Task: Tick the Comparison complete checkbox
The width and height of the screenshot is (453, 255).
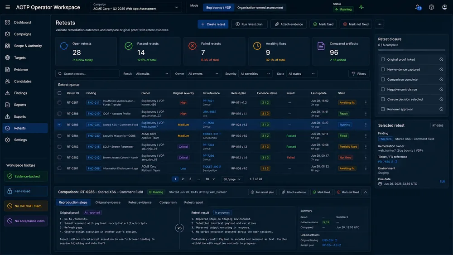Action: pos(383,79)
